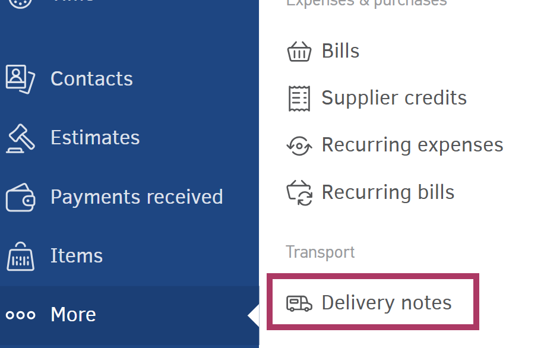The image size is (544, 348).
Task: Click the Items shopping bag icon
Action: (x=20, y=256)
